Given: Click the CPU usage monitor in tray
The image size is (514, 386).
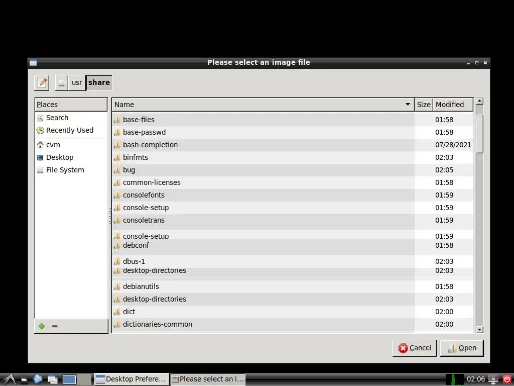Looking at the screenshot, I should click(x=454, y=379).
